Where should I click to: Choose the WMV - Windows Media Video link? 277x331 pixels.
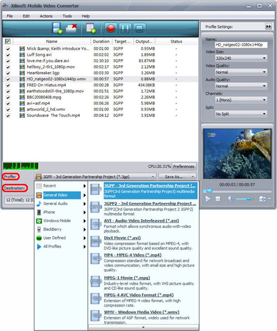click(x=142, y=312)
